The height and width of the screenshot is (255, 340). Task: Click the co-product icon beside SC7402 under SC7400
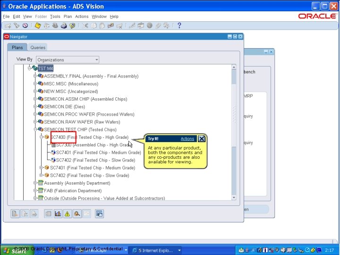click(53, 160)
